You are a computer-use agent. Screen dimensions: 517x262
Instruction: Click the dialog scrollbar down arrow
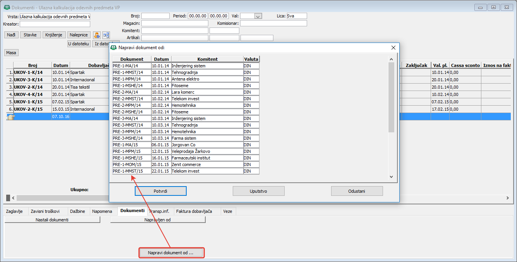[x=391, y=177]
